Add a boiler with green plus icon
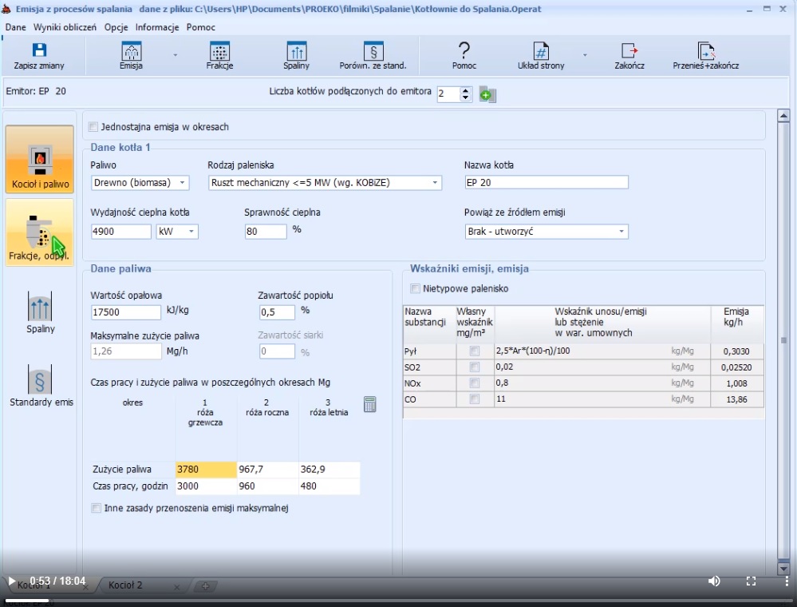The image size is (797, 607). [x=487, y=94]
